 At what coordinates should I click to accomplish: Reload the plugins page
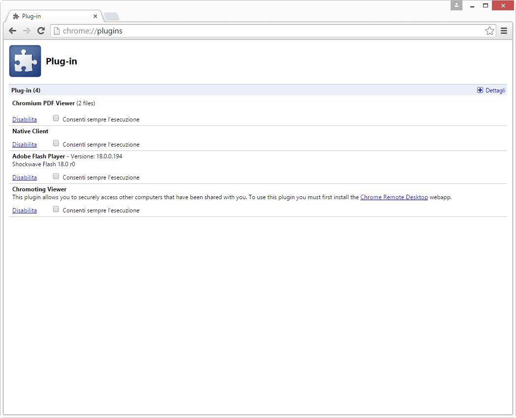pyautogui.click(x=41, y=30)
